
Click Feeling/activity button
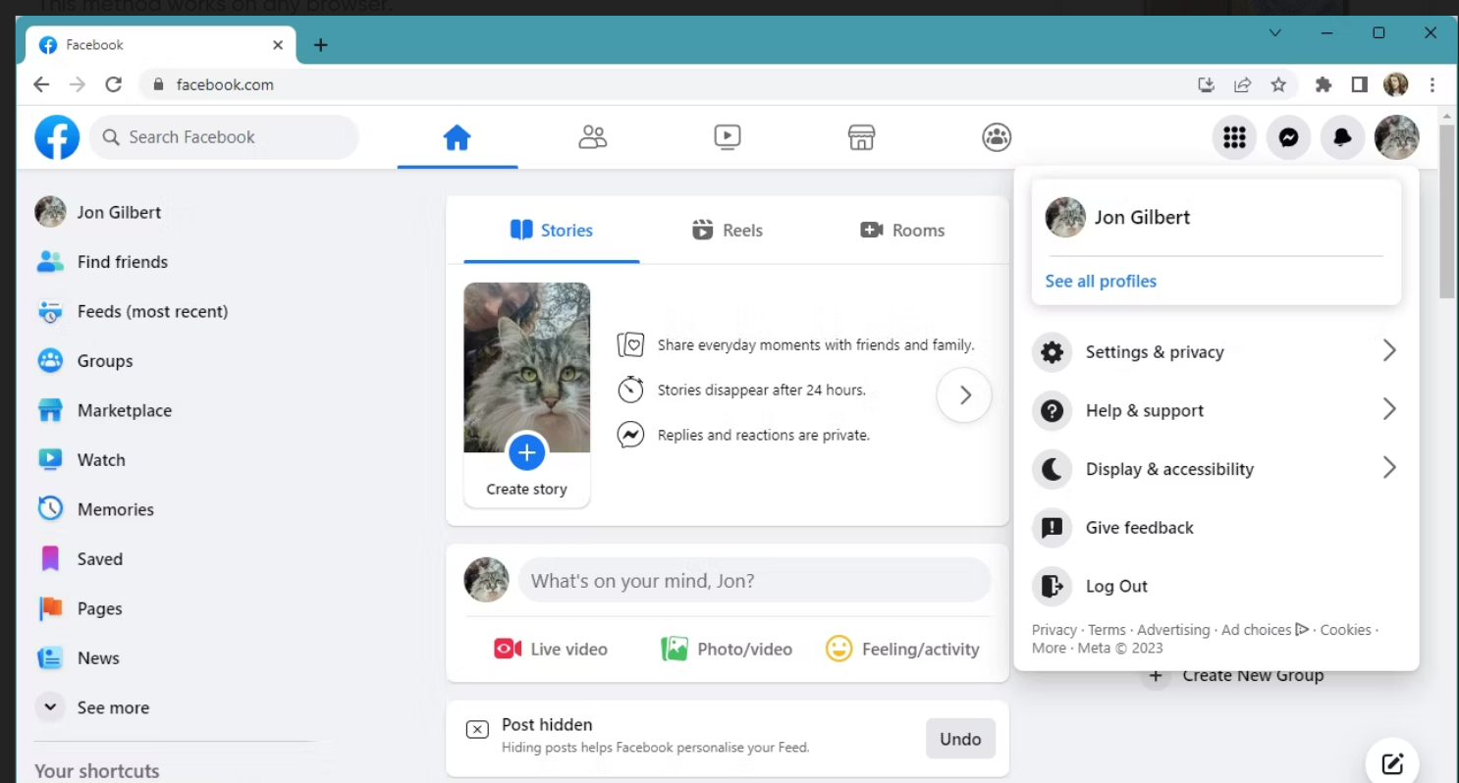point(902,649)
